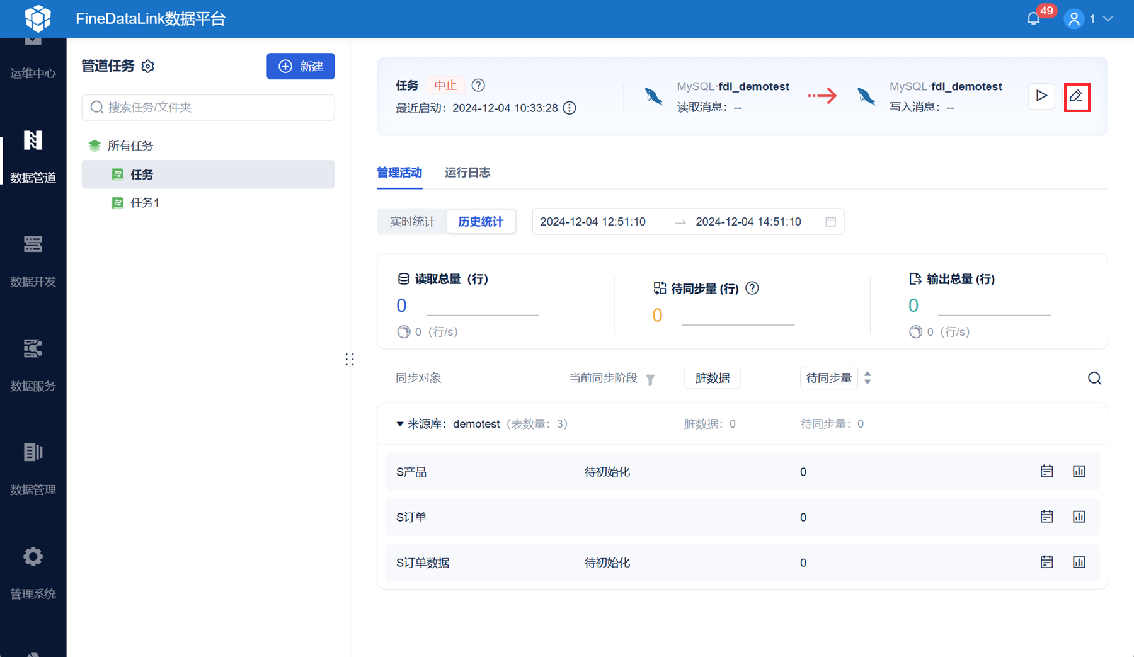This screenshot has width=1134, height=657.
Task: Click the 待同步量 sort button
Action: 828,378
